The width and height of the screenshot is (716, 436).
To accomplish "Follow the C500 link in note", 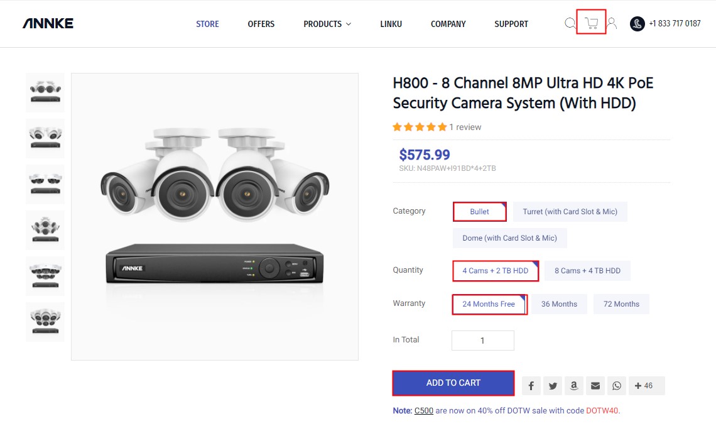I will click(424, 411).
